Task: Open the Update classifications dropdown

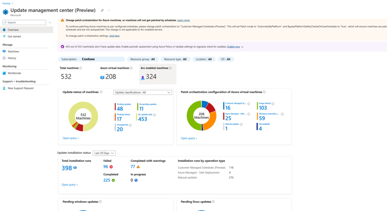Action: click(x=143, y=92)
